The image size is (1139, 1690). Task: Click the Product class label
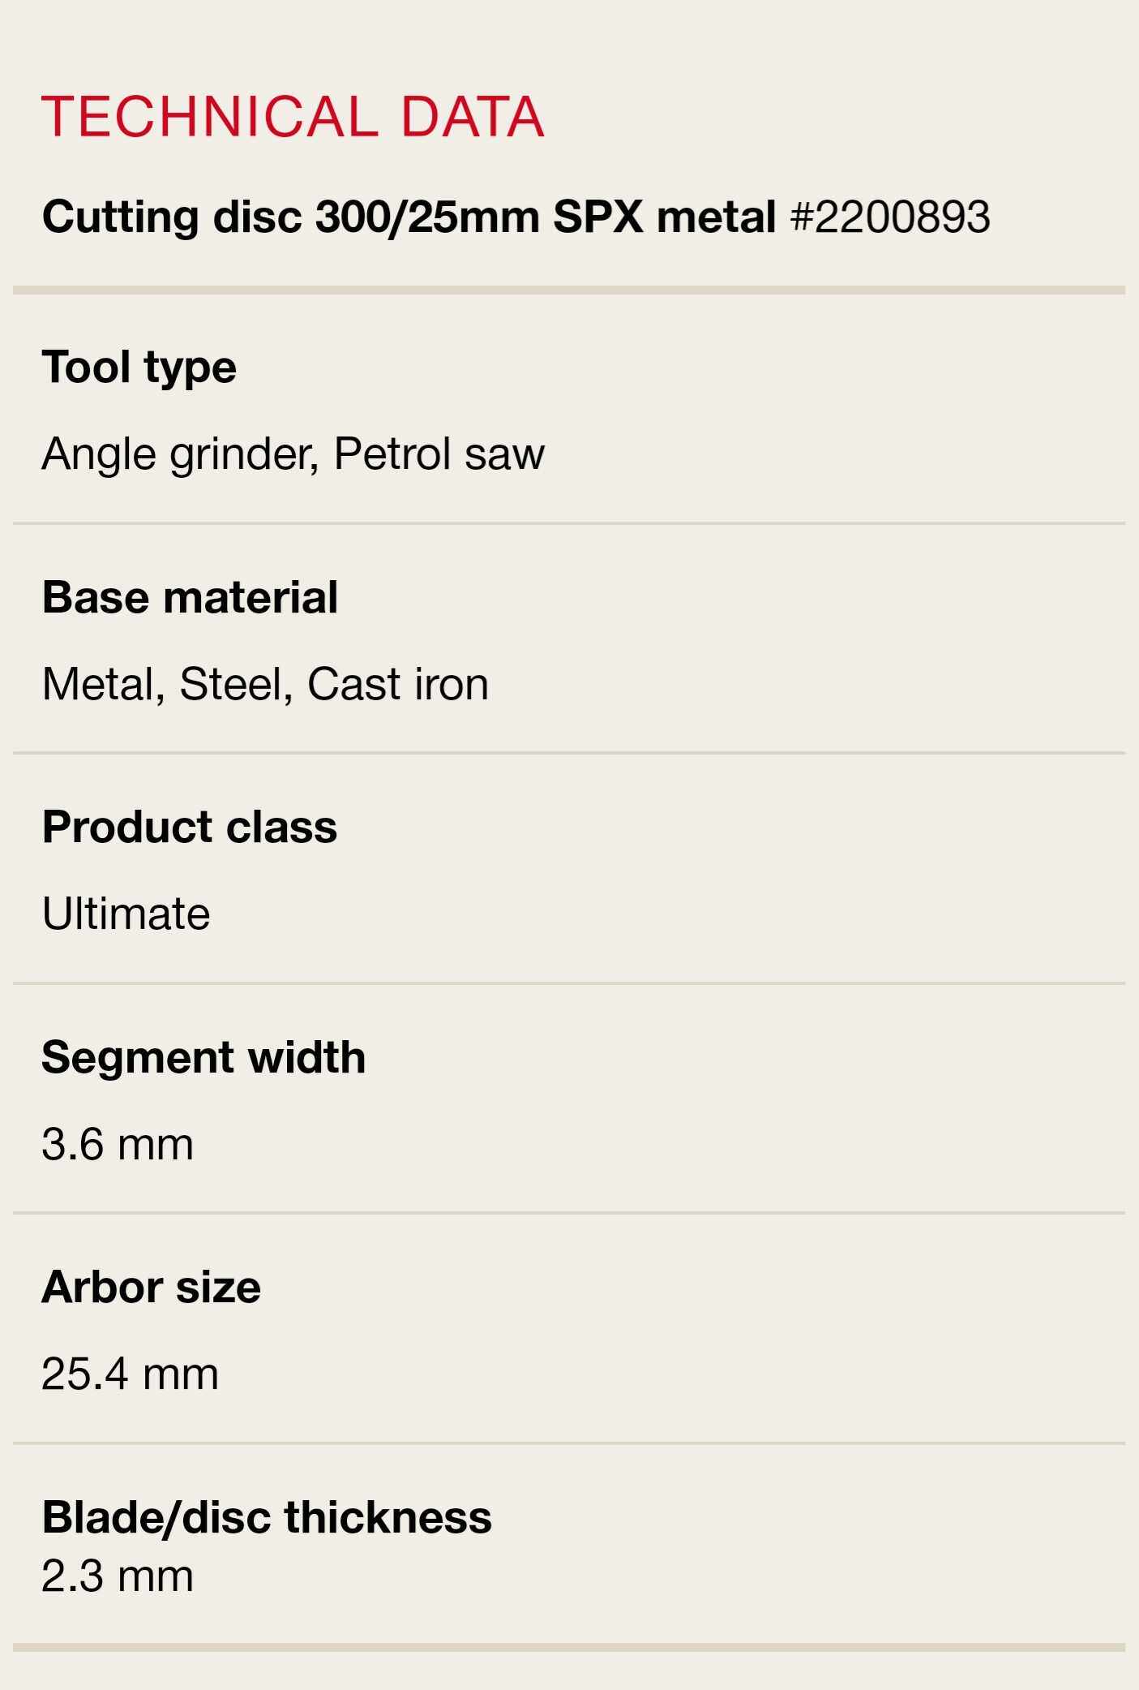coord(190,827)
